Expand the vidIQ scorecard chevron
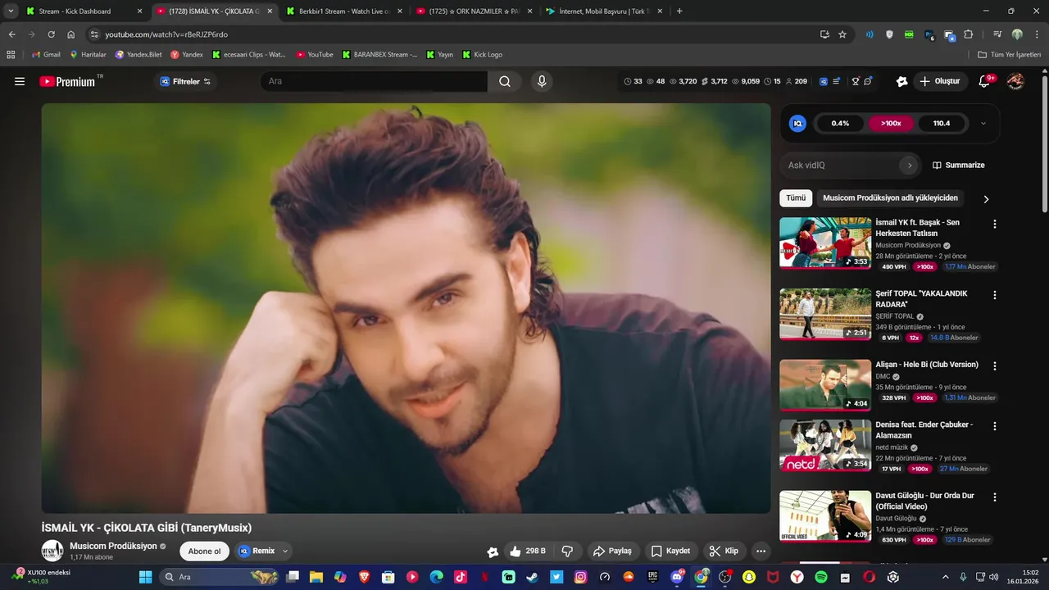Screen dimensions: 1049x590 (x=983, y=124)
